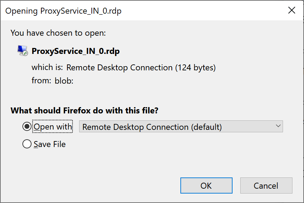Image resolution: width=304 pixels, height=203 pixels.
Task: Click the Save File text label
Action: click(50, 144)
